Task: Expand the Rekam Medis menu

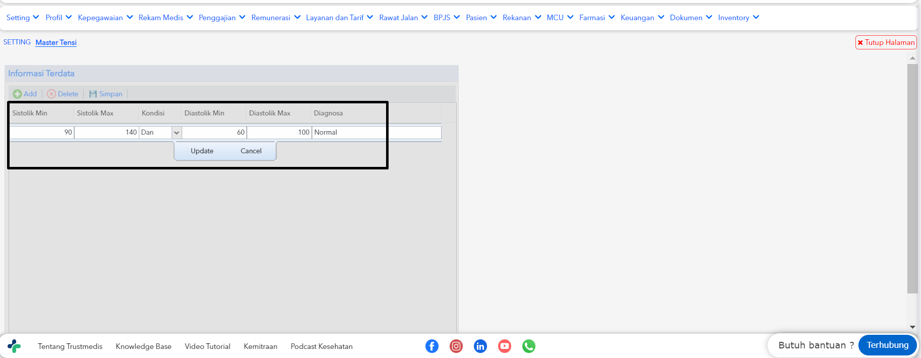Action: point(166,18)
